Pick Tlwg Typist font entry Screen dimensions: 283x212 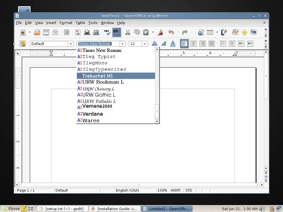[116, 57]
